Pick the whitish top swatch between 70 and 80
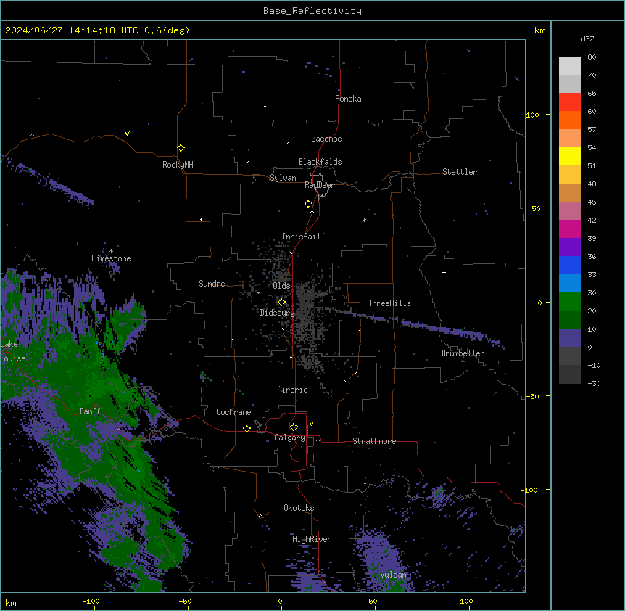Screen dimensions: 625x611 tap(570, 66)
